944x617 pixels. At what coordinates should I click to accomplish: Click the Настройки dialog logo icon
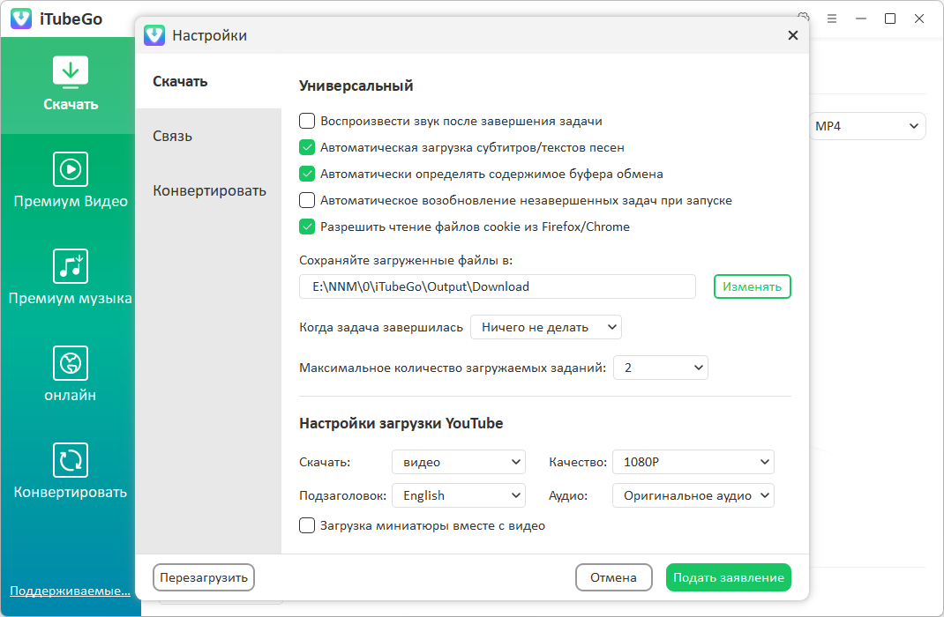(x=154, y=35)
